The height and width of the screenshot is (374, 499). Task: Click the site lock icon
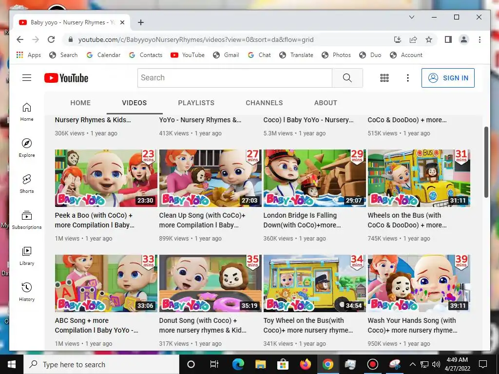tap(71, 39)
